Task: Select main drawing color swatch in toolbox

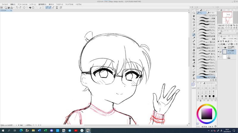Action: pyautogui.click(x=193, y=85)
